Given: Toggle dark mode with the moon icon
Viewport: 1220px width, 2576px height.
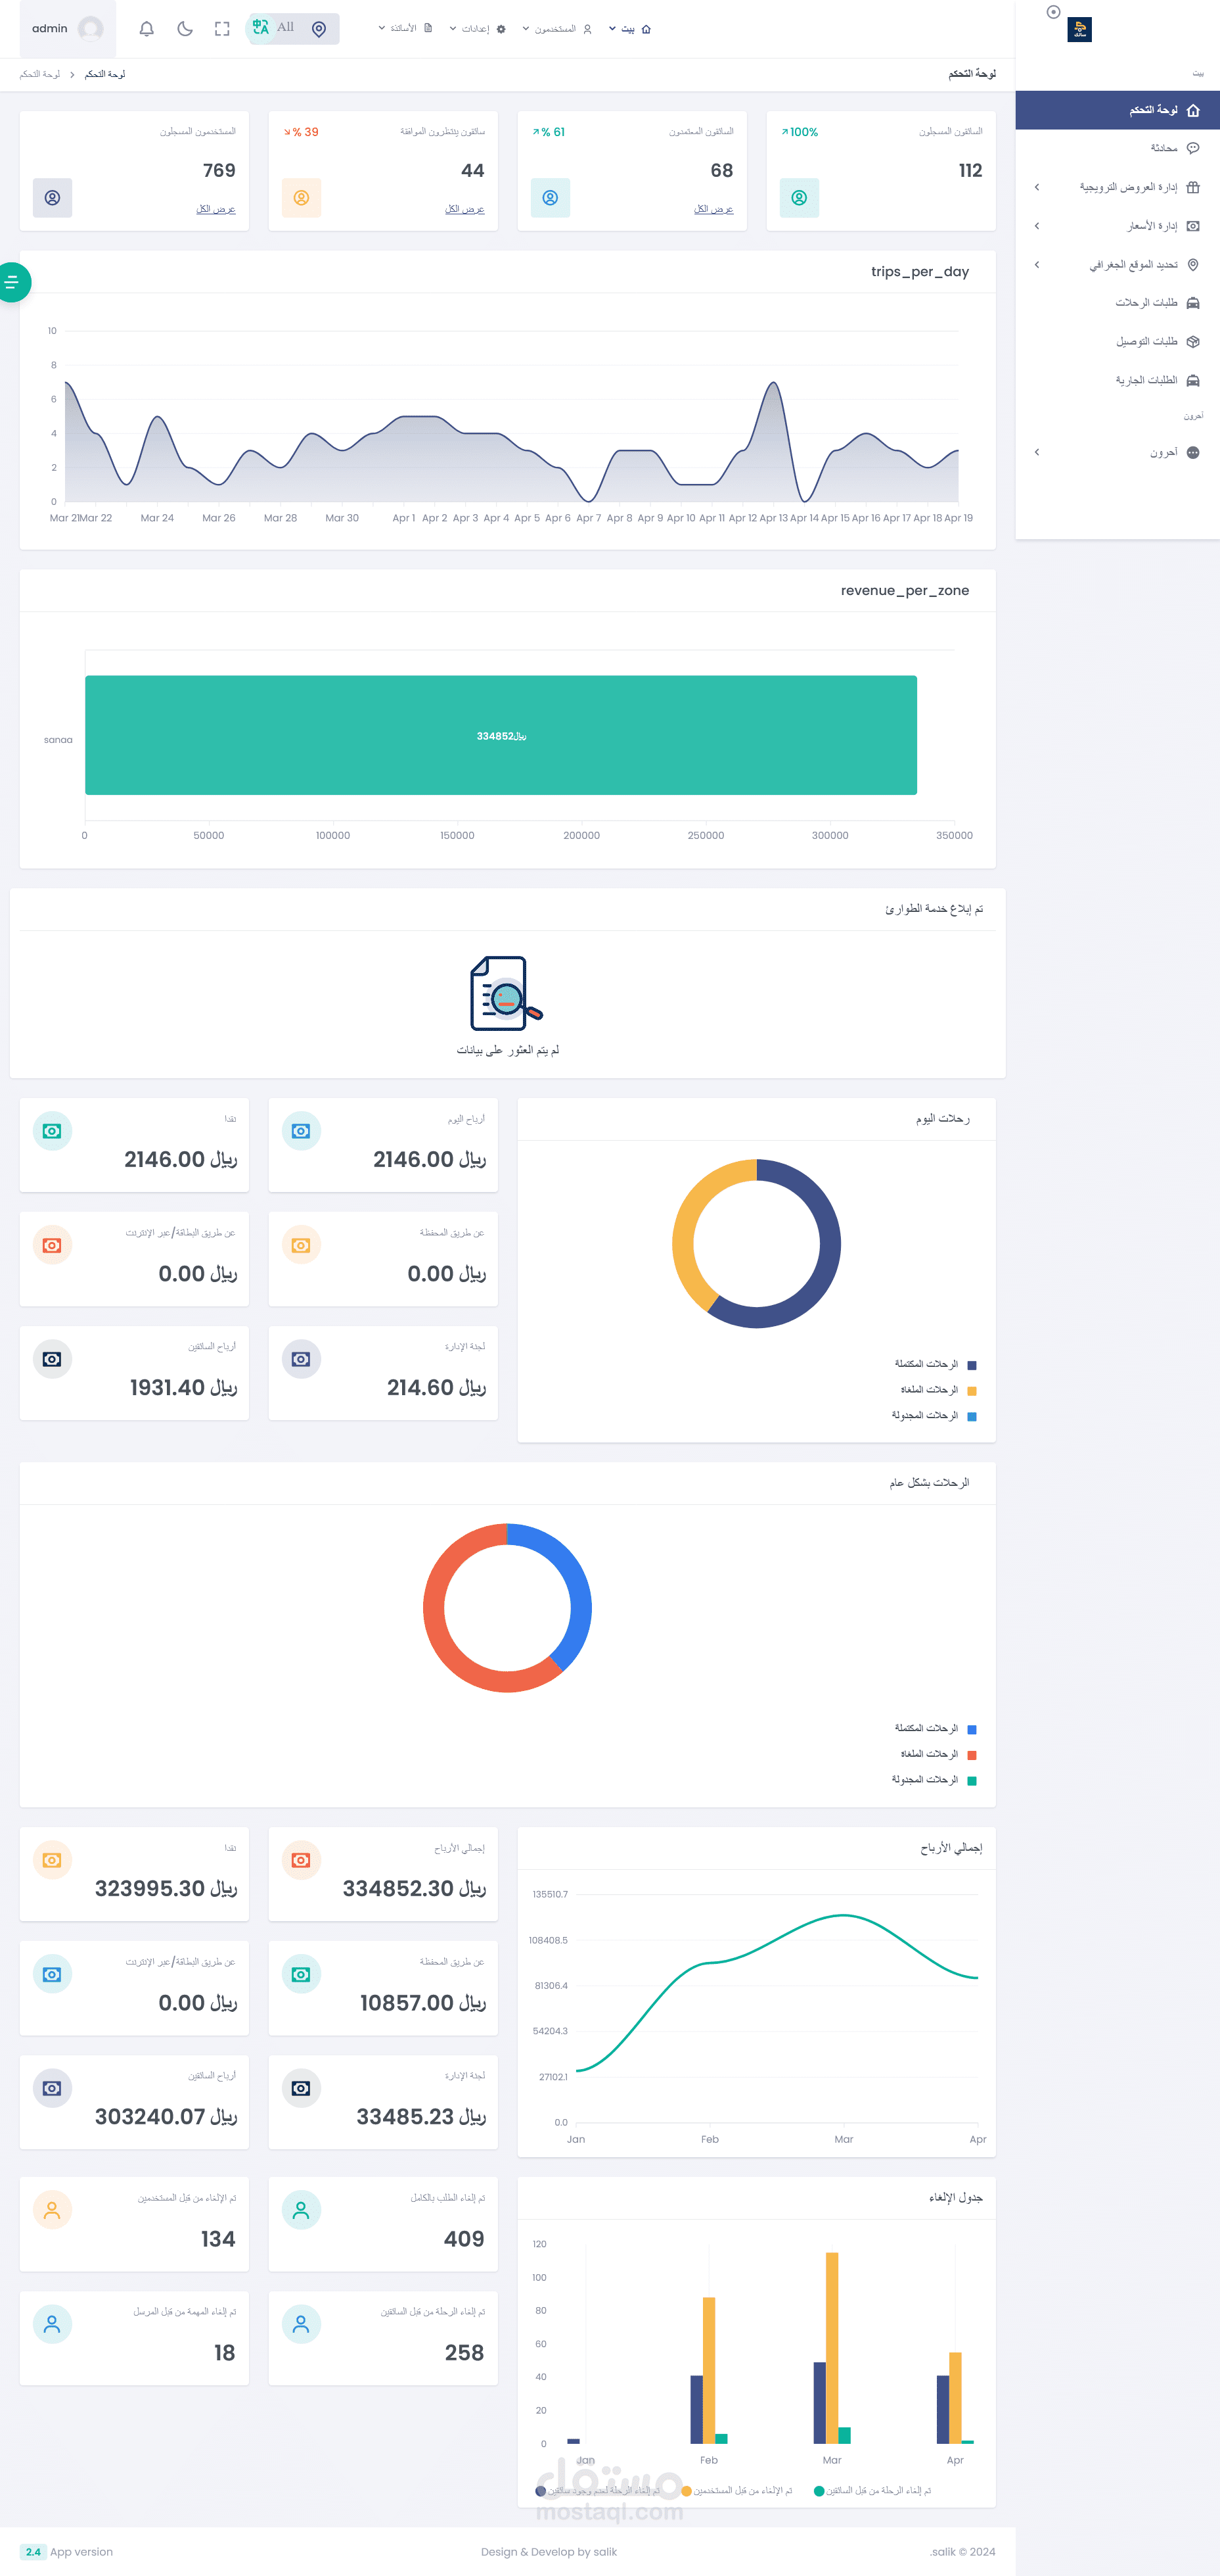Looking at the screenshot, I should pyautogui.click(x=185, y=29).
